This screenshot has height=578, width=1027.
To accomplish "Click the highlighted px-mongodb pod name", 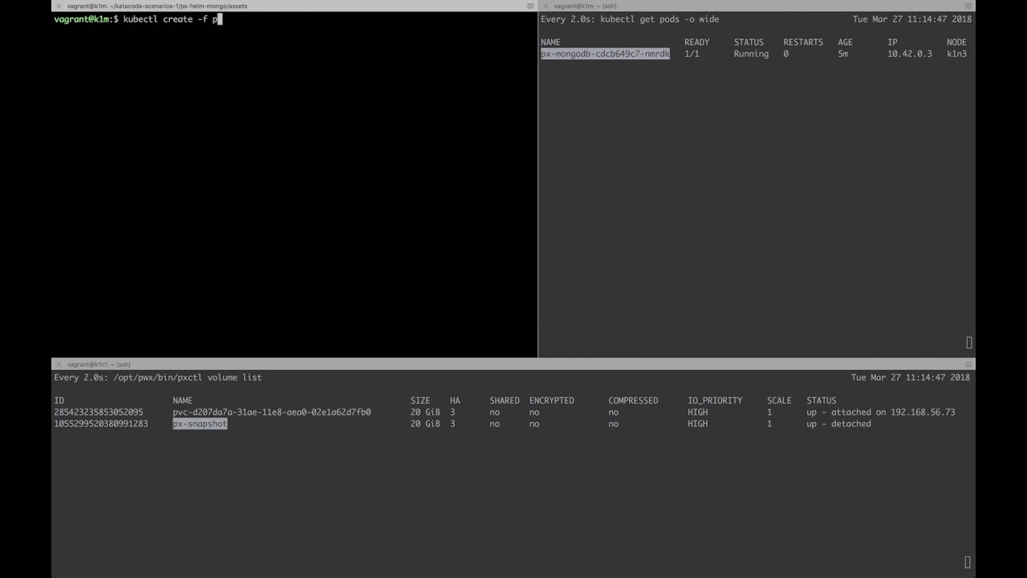I will (x=605, y=54).
